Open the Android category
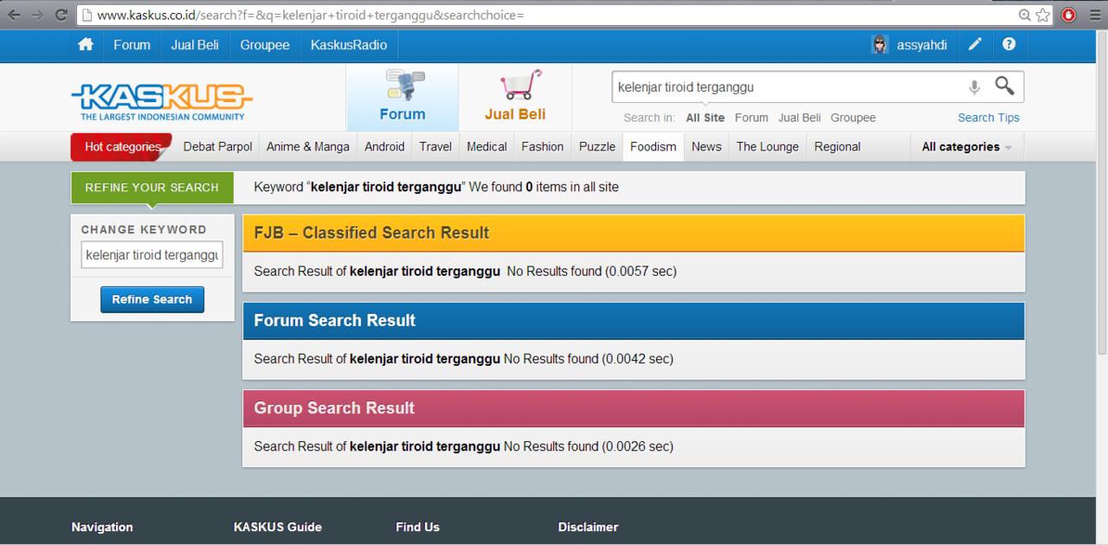Image resolution: width=1108 pixels, height=545 pixels. coord(384,147)
